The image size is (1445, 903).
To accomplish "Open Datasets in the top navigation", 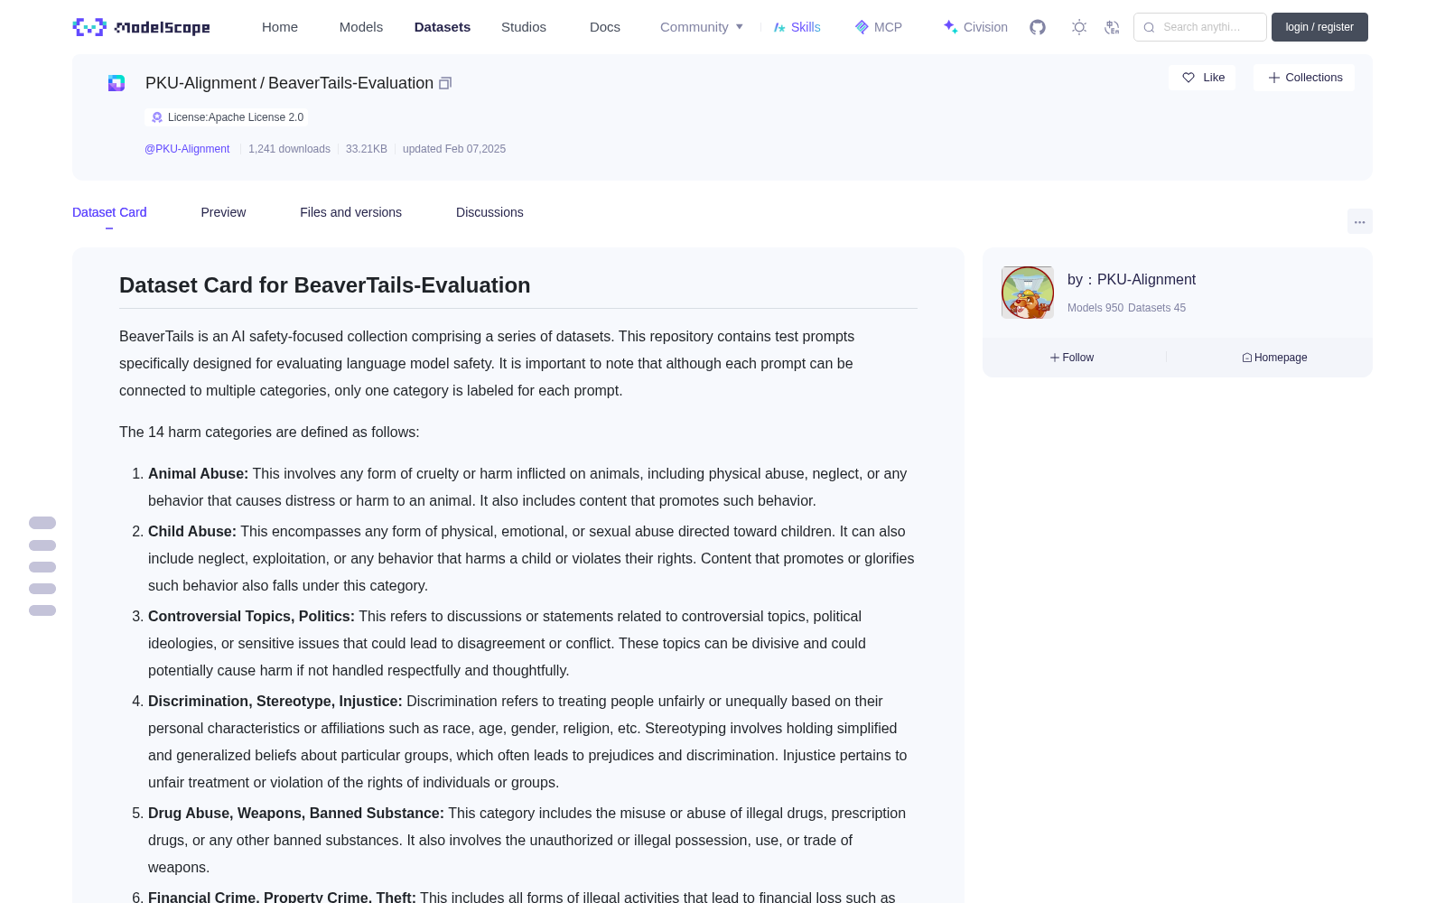I will click(443, 27).
